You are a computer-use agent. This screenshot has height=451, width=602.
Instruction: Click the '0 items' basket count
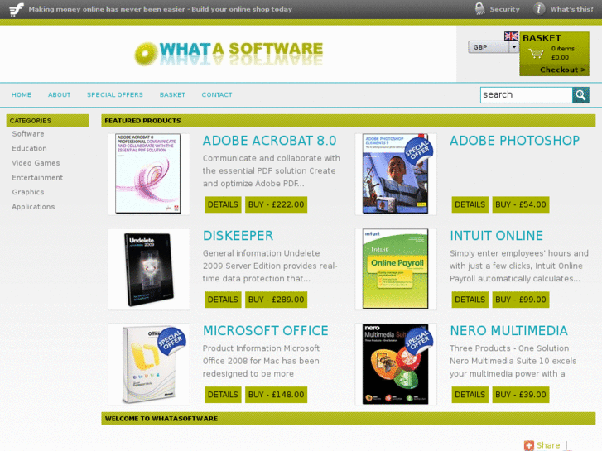point(563,49)
